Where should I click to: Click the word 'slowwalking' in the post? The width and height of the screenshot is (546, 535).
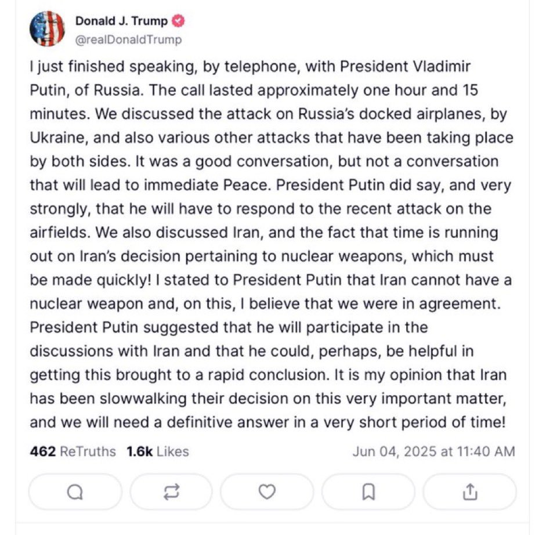click(143, 398)
